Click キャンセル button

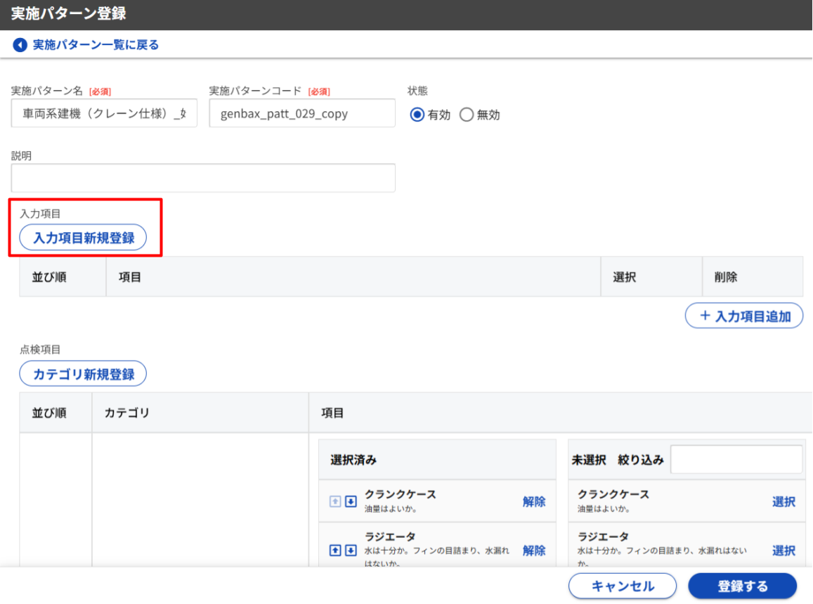pyautogui.click(x=622, y=586)
